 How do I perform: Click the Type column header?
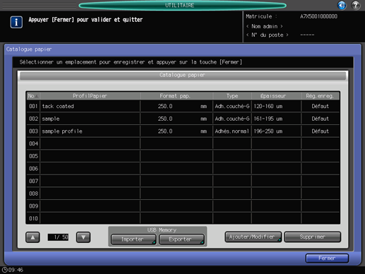pos(232,96)
